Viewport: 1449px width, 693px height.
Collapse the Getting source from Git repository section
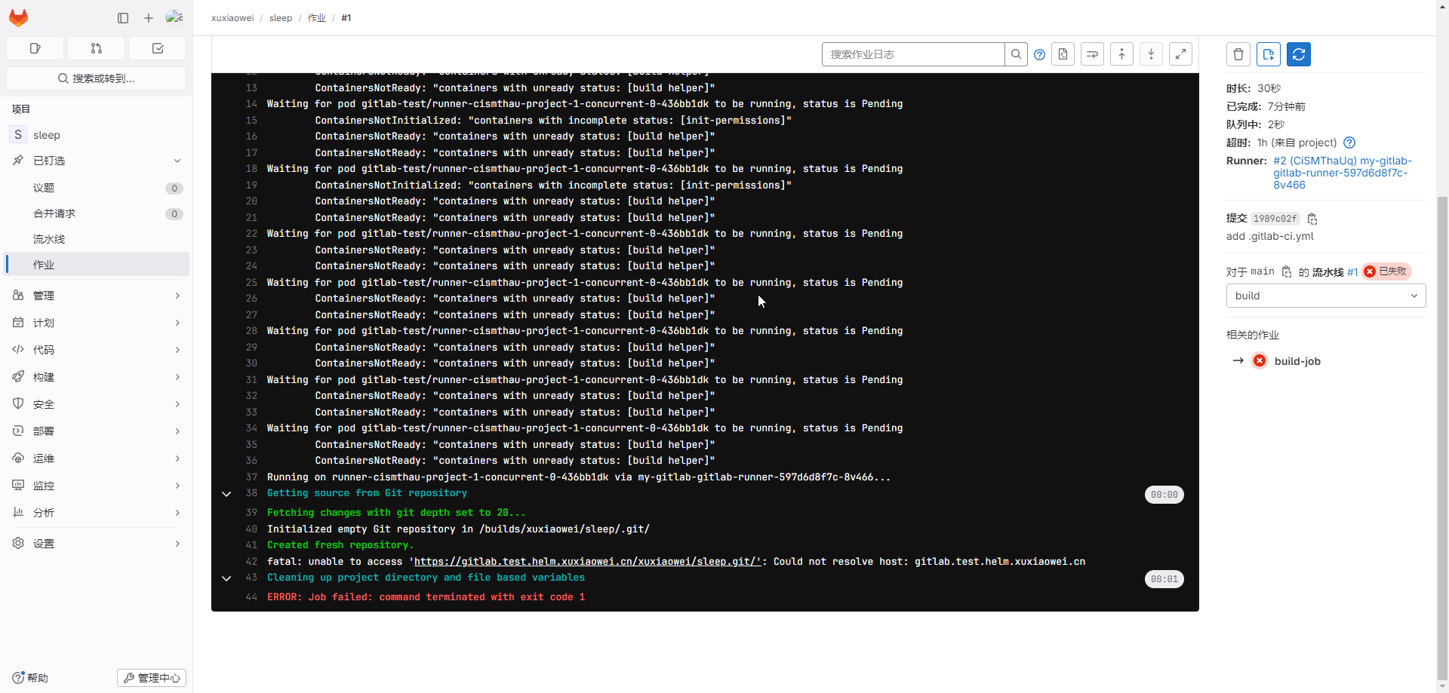227,494
